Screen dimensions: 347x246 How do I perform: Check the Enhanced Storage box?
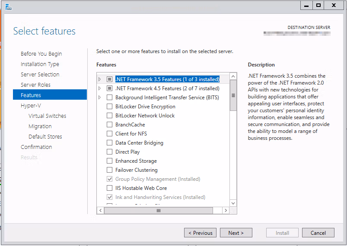(x=109, y=161)
